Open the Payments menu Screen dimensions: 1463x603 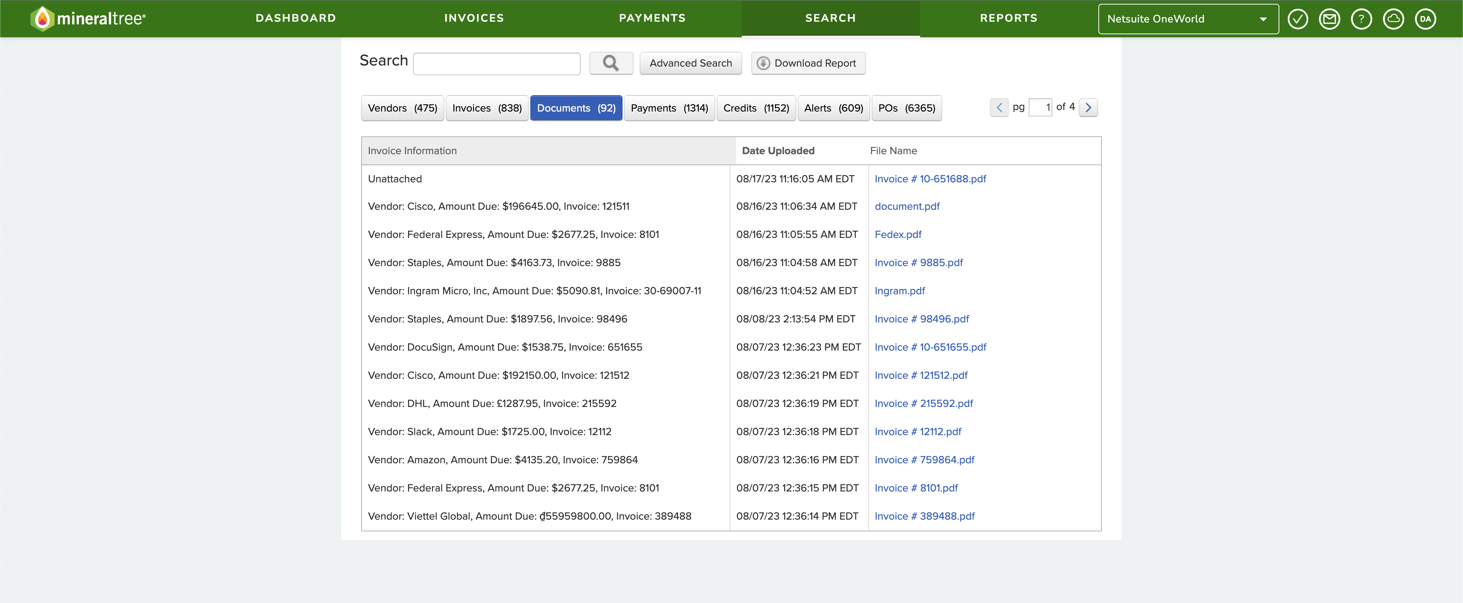click(x=653, y=18)
